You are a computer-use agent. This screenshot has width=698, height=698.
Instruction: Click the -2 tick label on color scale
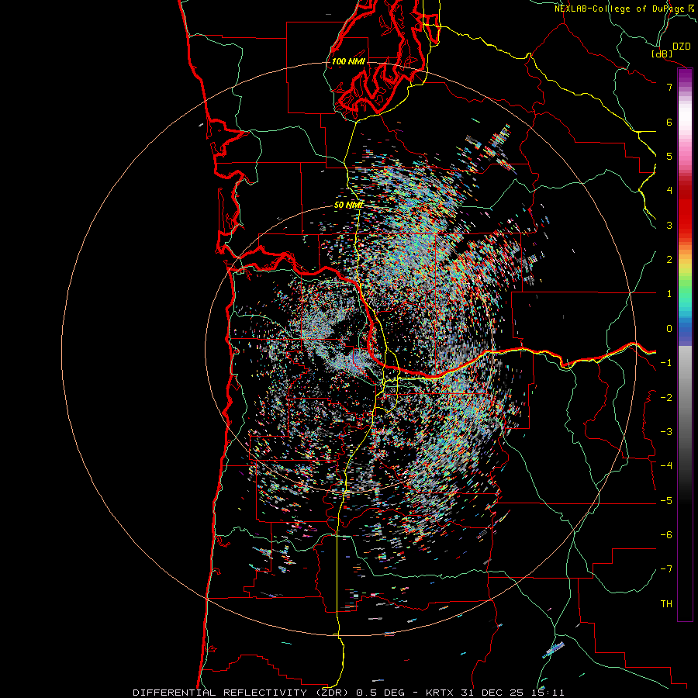click(x=666, y=397)
